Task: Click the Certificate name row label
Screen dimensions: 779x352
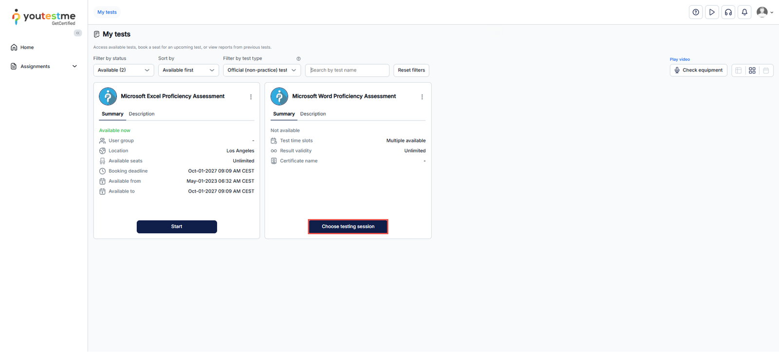Action: tap(299, 161)
